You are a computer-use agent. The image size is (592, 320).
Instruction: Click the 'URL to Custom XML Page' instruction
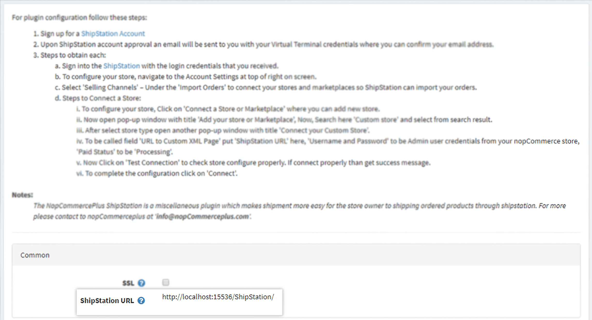328,147
